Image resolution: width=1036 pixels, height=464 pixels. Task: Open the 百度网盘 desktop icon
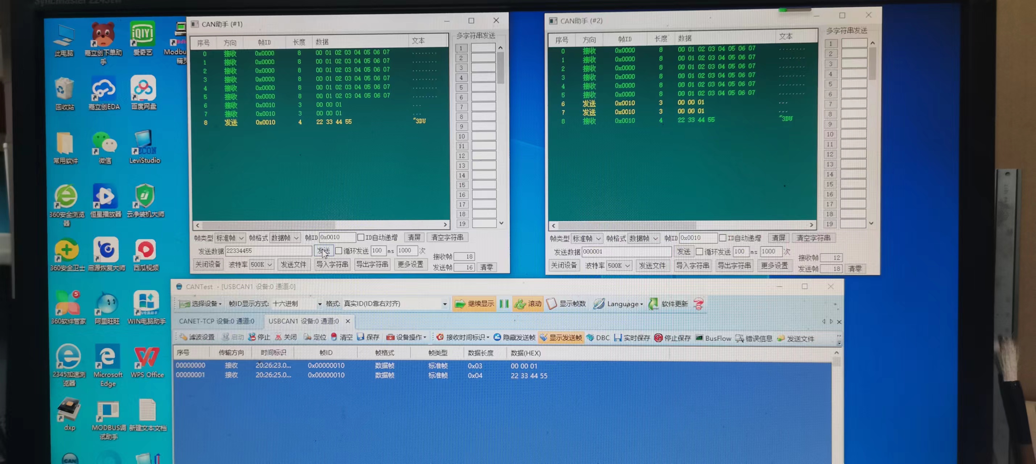click(144, 88)
